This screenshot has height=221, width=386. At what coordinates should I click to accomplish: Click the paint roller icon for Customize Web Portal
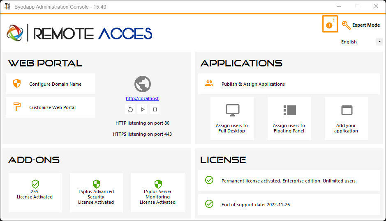(x=17, y=107)
